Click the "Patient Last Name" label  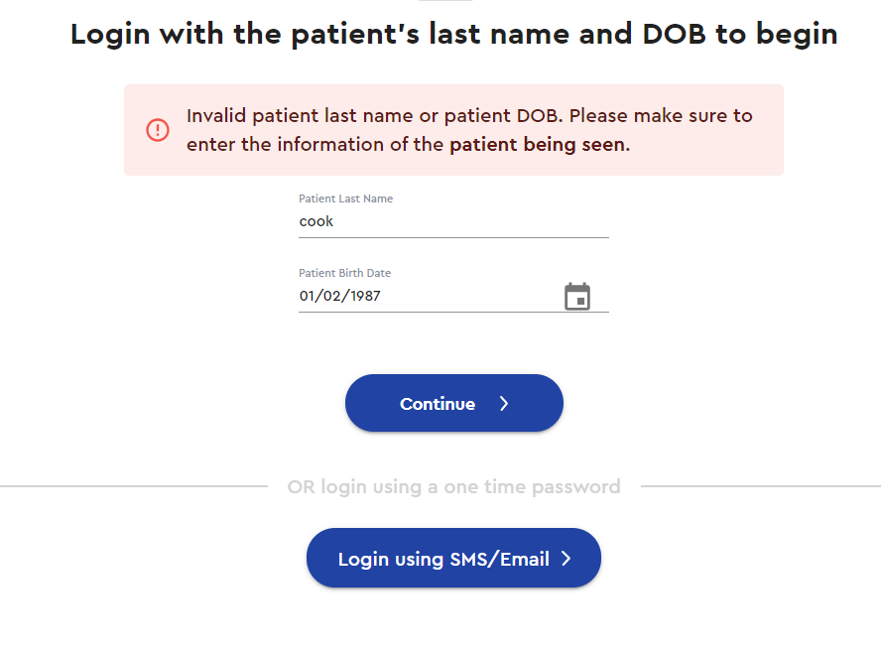(x=345, y=198)
